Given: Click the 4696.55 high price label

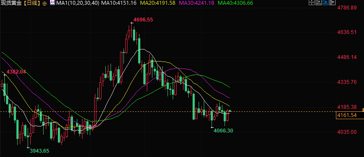Looking at the screenshot, I should coord(143,20).
